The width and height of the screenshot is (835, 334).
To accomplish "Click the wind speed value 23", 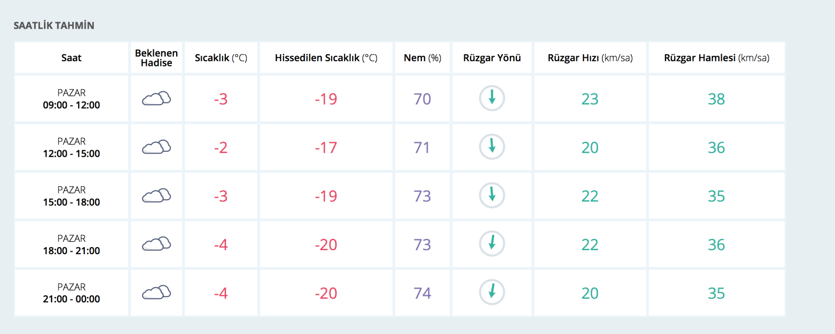I will pyautogui.click(x=590, y=99).
